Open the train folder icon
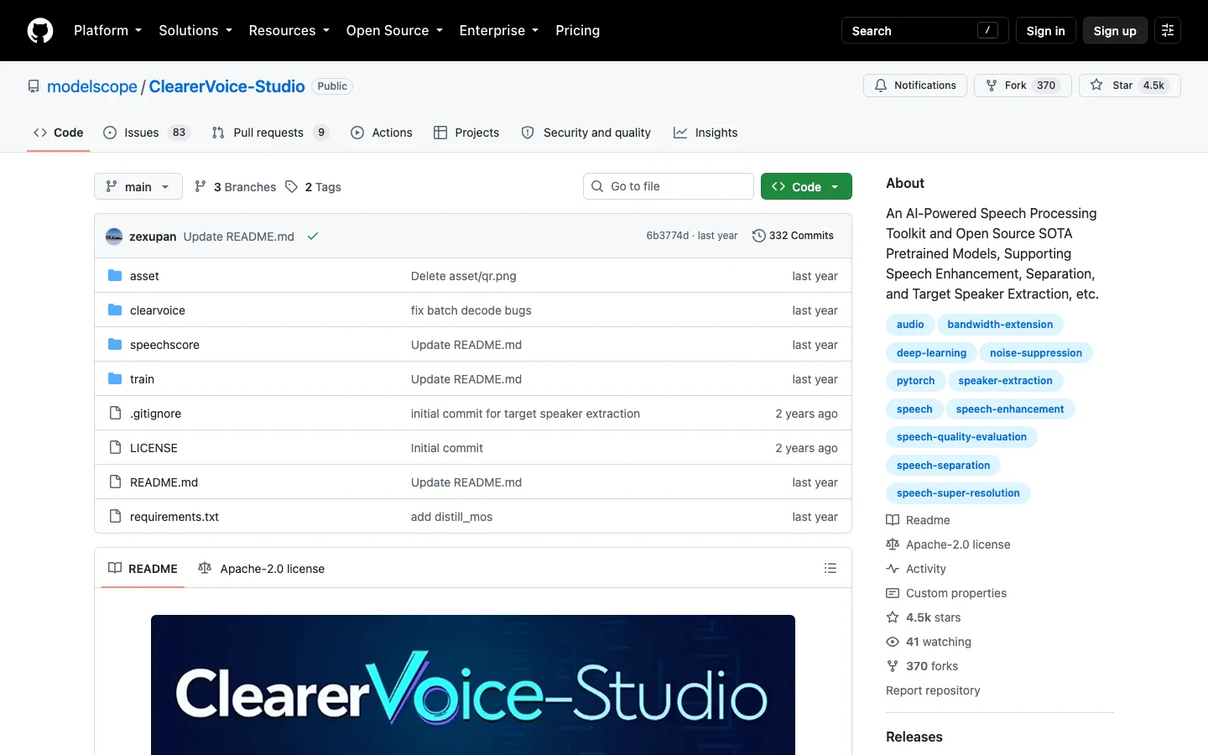Image resolution: width=1208 pixels, height=755 pixels. [x=115, y=379]
